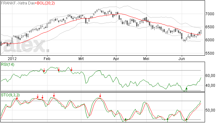
Task: Select the 7000 price axis value
Action: click(210, 14)
